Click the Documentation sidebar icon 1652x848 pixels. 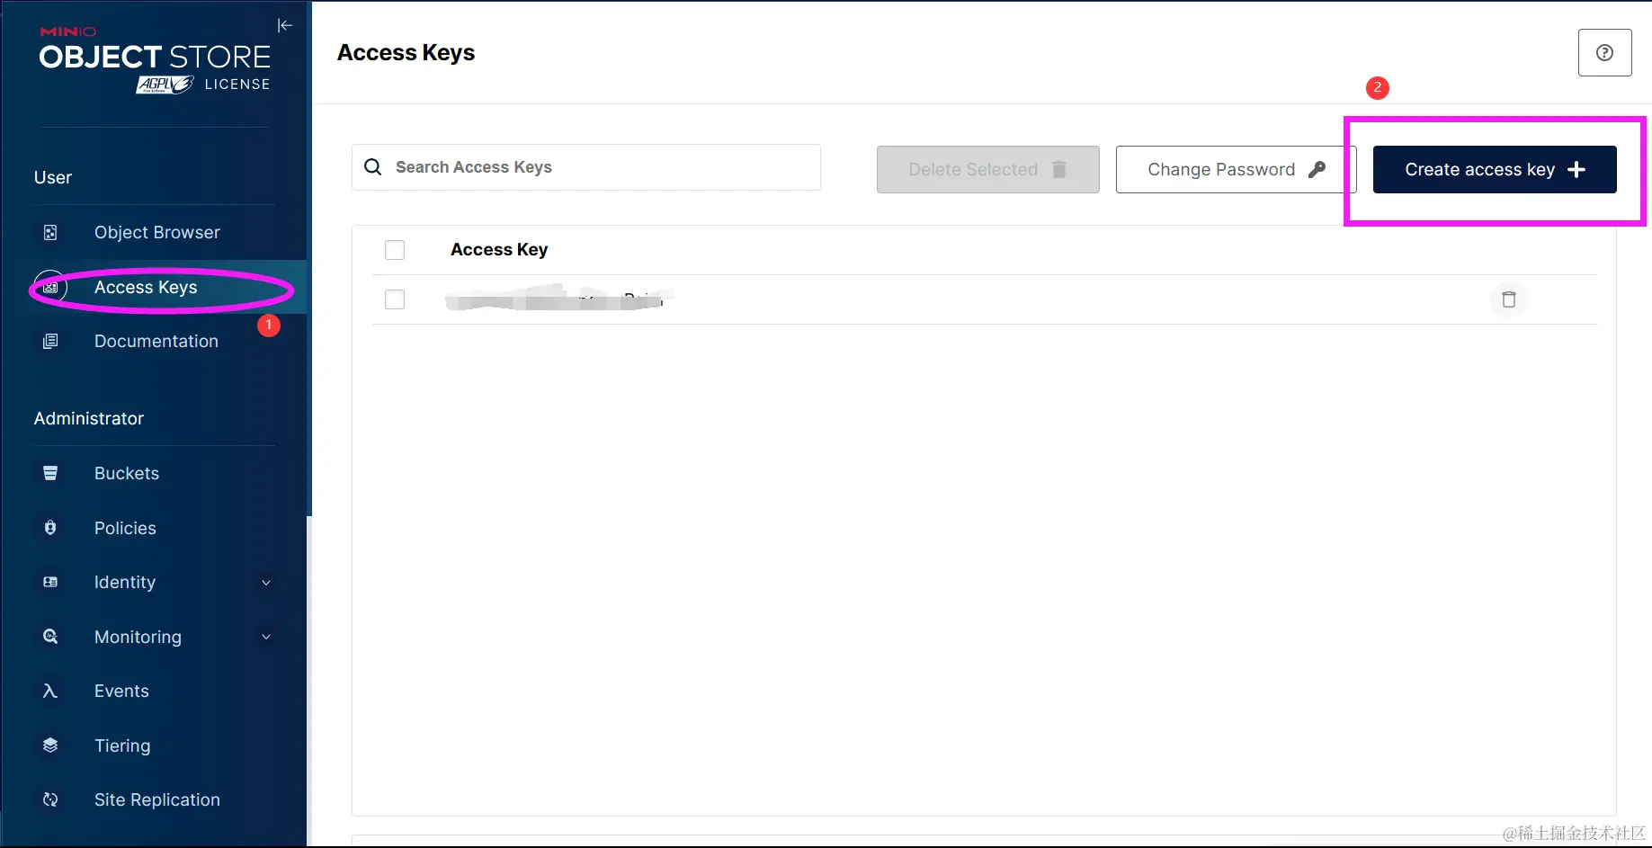point(50,341)
